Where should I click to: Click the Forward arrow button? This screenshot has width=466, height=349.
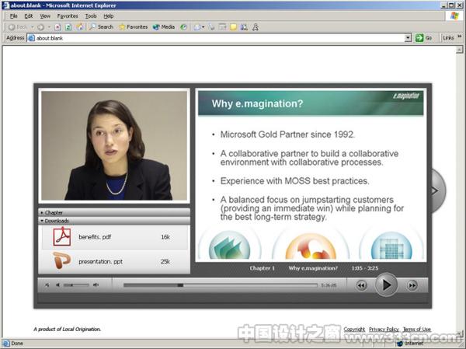point(40,27)
